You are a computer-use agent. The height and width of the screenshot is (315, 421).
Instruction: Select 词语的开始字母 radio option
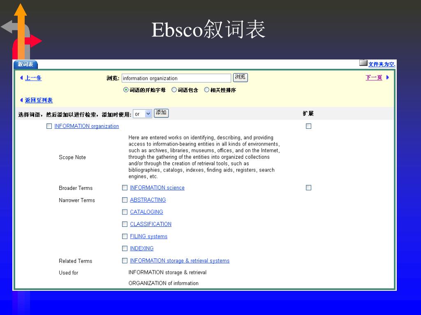click(126, 90)
